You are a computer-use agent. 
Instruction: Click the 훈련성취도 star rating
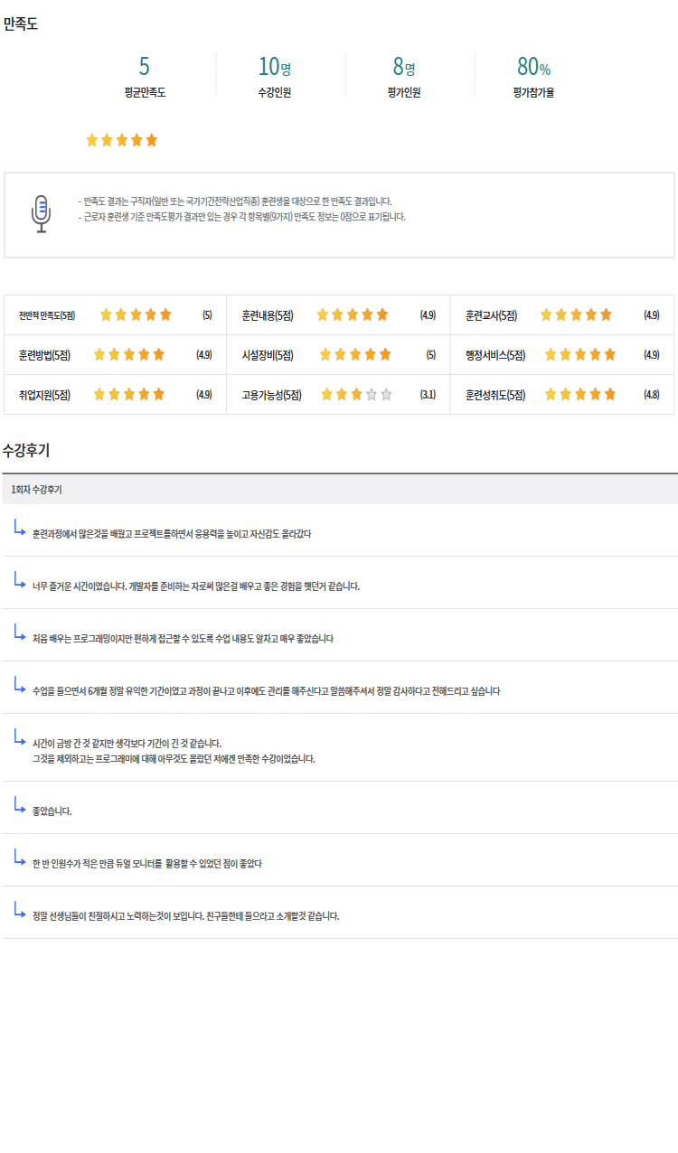(x=579, y=395)
